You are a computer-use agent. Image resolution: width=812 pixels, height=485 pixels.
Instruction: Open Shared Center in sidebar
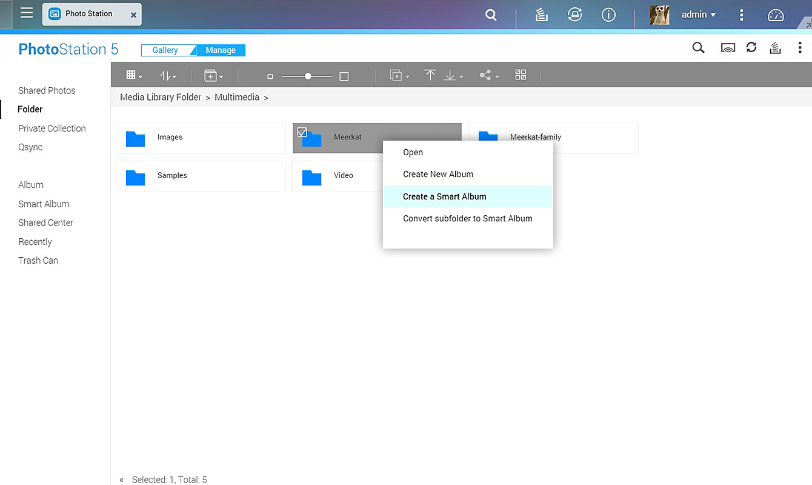click(46, 222)
